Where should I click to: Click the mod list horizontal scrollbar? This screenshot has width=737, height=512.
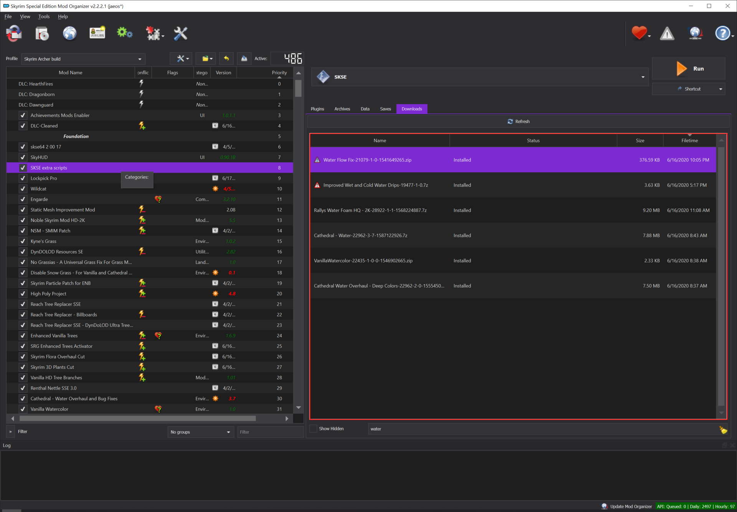pyautogui.click(x=138, y=418)
